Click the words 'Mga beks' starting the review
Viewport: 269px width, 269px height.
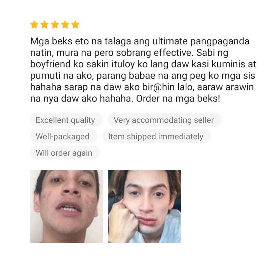click(51, 41)
